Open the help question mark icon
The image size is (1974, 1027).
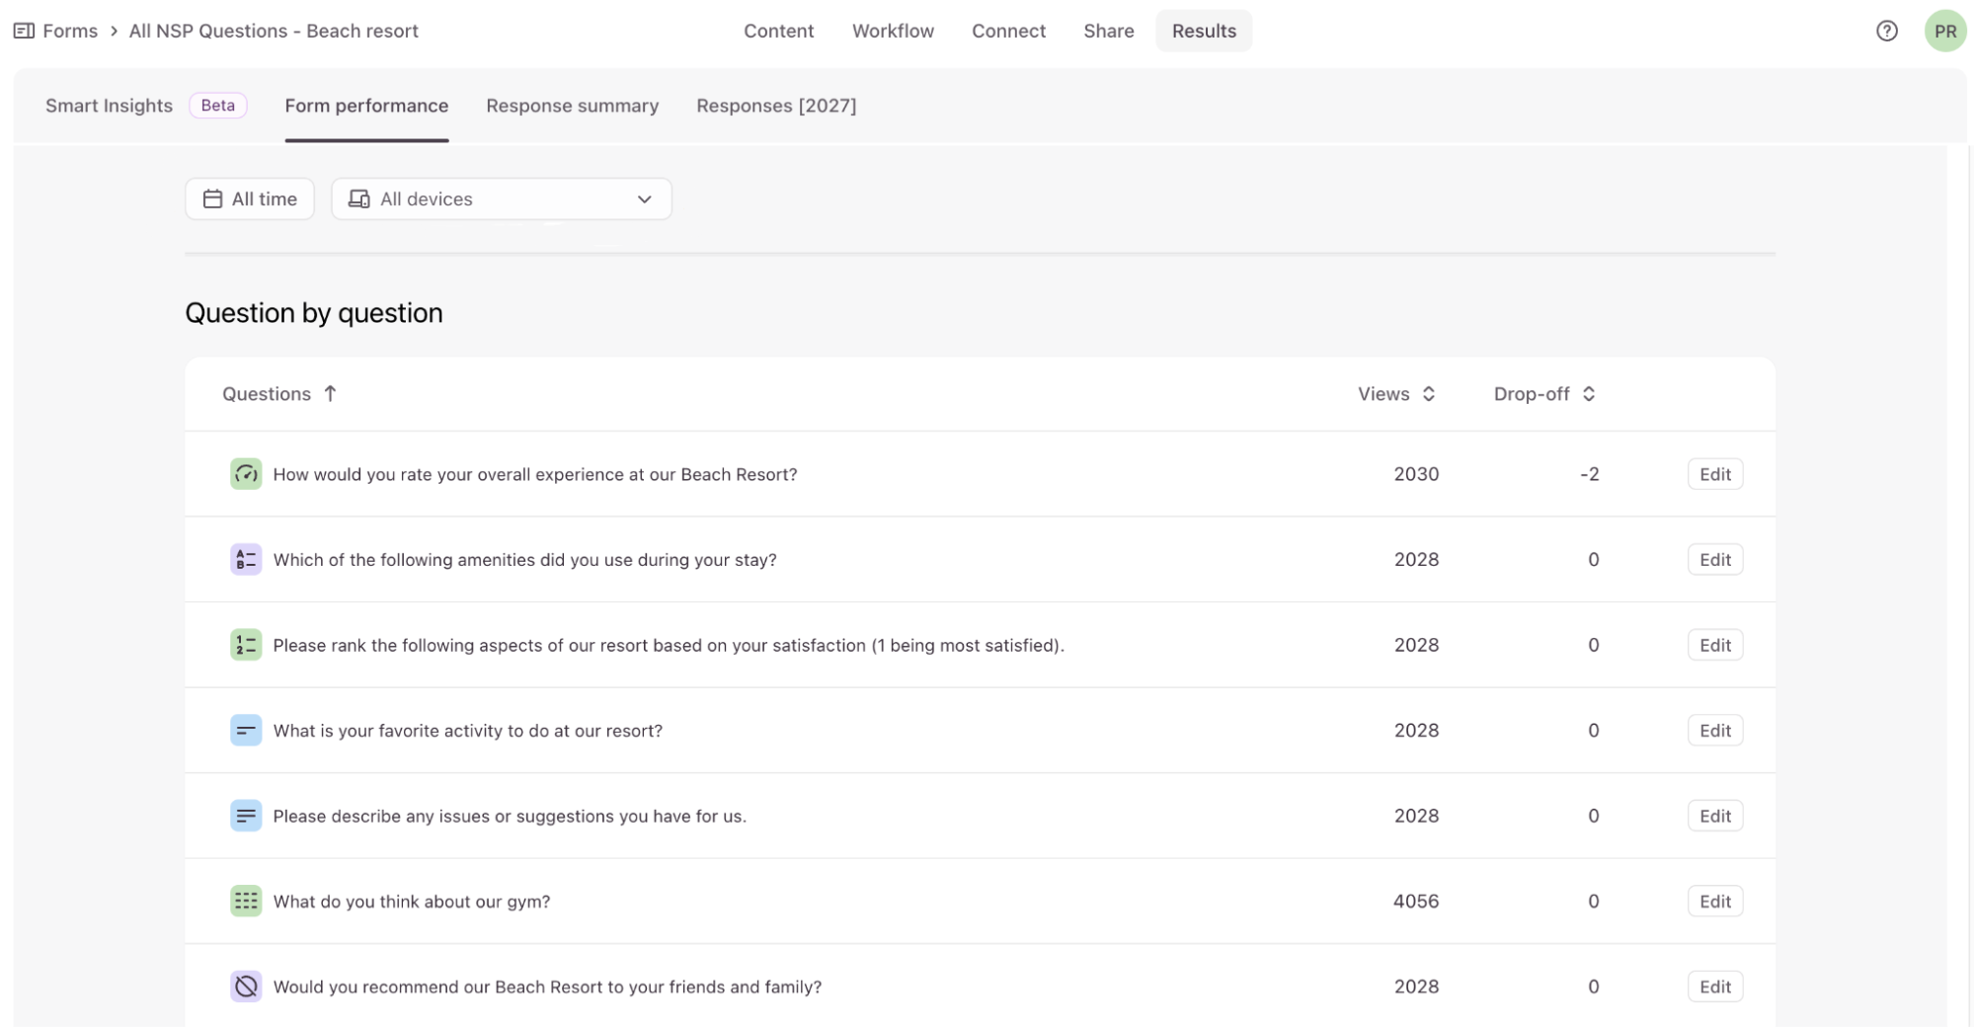coord(1886,31)
